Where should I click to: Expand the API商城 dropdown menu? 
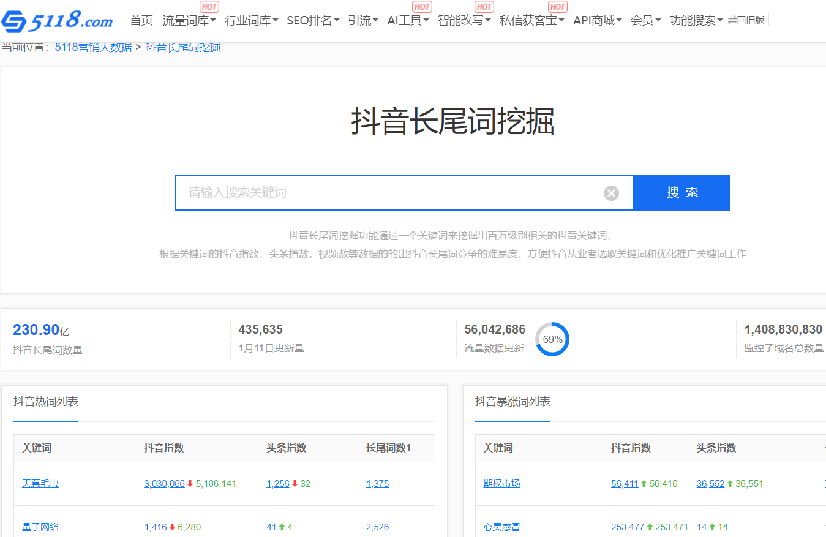pos(598,20)
